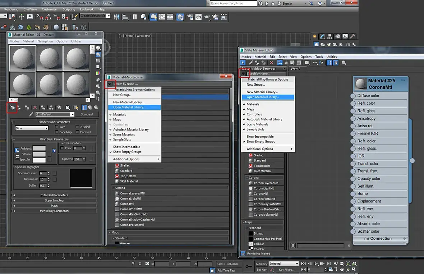This screenshot has height=274, width=424.
Task: Click the red X Reset Map icon
Action: [35, 107]
